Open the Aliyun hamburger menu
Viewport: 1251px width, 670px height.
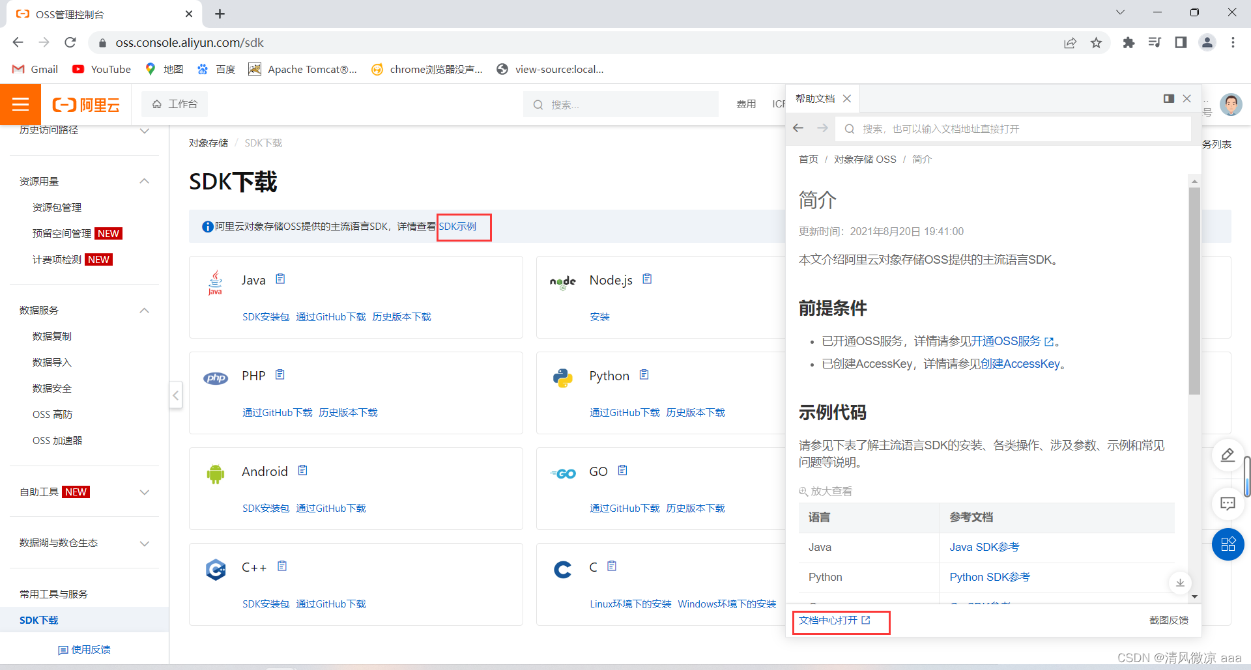tap(21, 104)
